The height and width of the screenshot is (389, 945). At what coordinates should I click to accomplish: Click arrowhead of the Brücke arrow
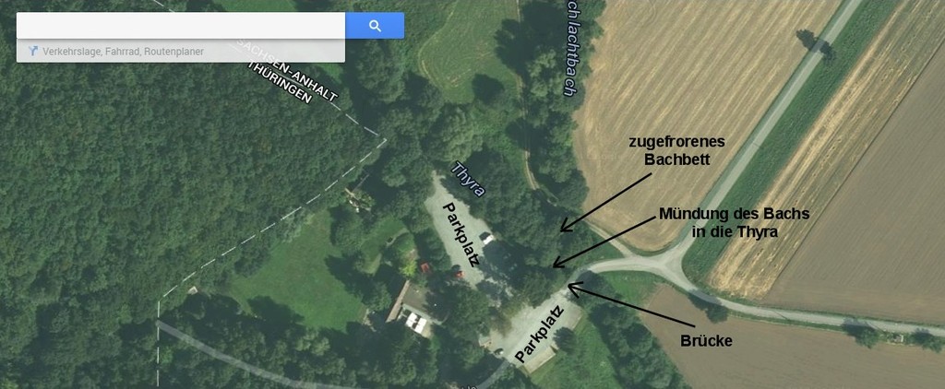tap(572, 289)
